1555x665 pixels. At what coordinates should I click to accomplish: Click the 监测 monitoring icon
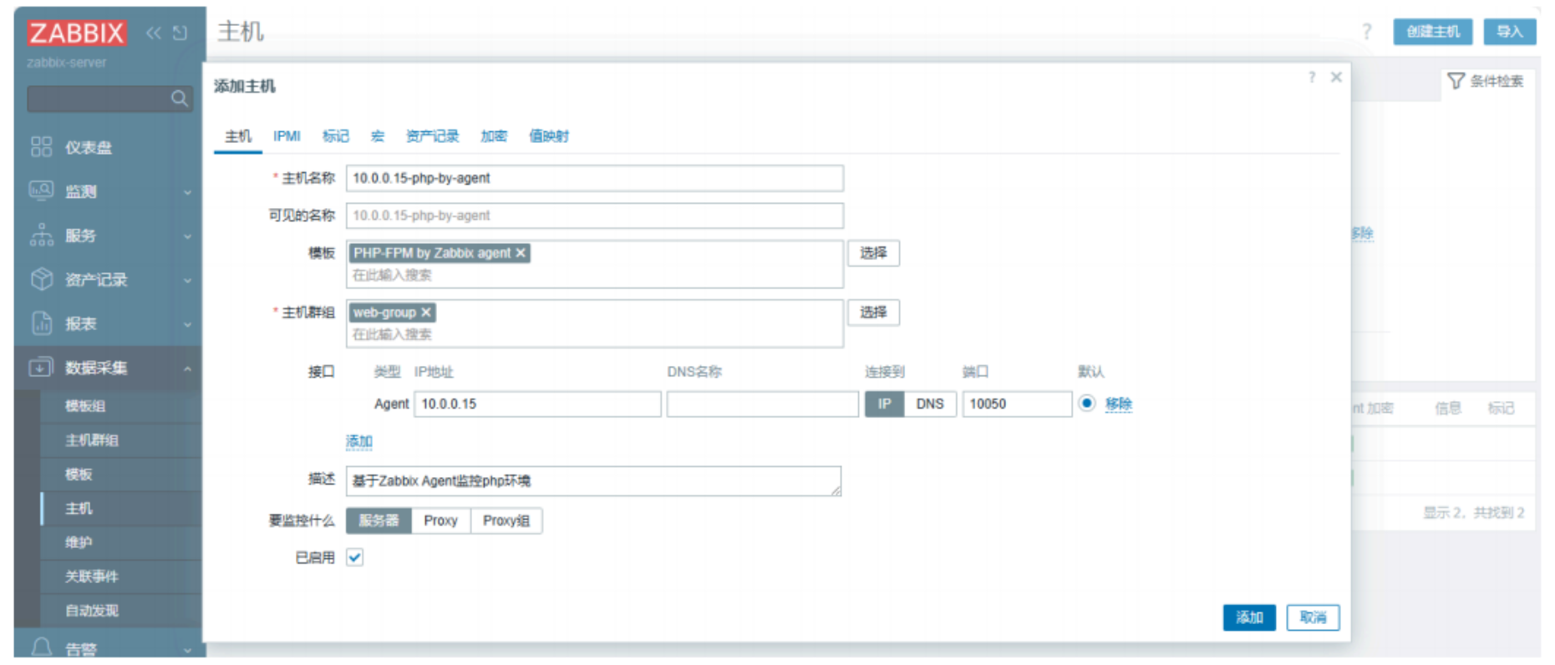(41, 191)
